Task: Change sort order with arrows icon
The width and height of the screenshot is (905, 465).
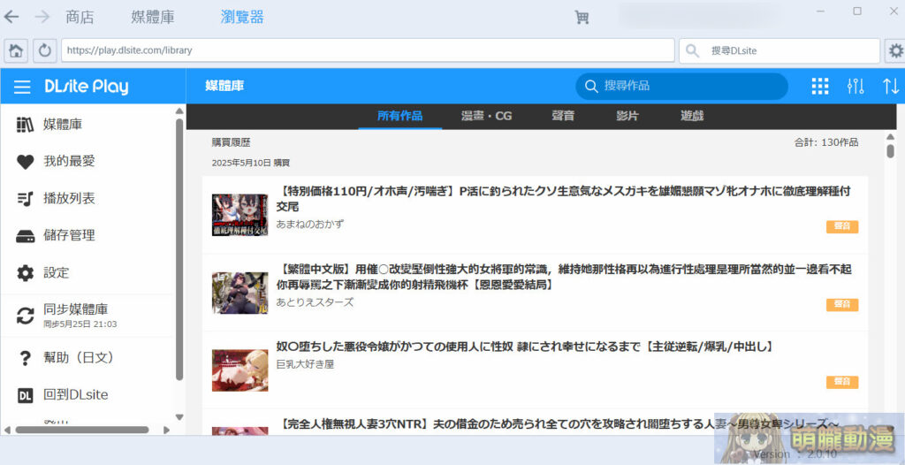Action: click(x=891, y=87)
